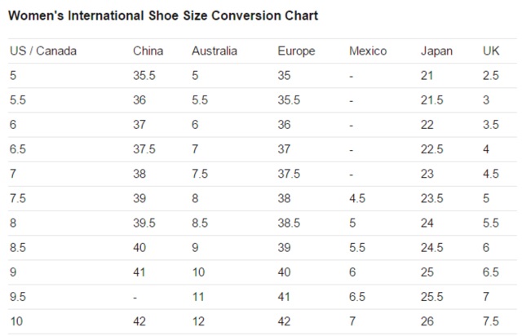Viewport: 522px width, 336px height.
Task: Select US size 6.5 in first column
Action: (18, 149)
